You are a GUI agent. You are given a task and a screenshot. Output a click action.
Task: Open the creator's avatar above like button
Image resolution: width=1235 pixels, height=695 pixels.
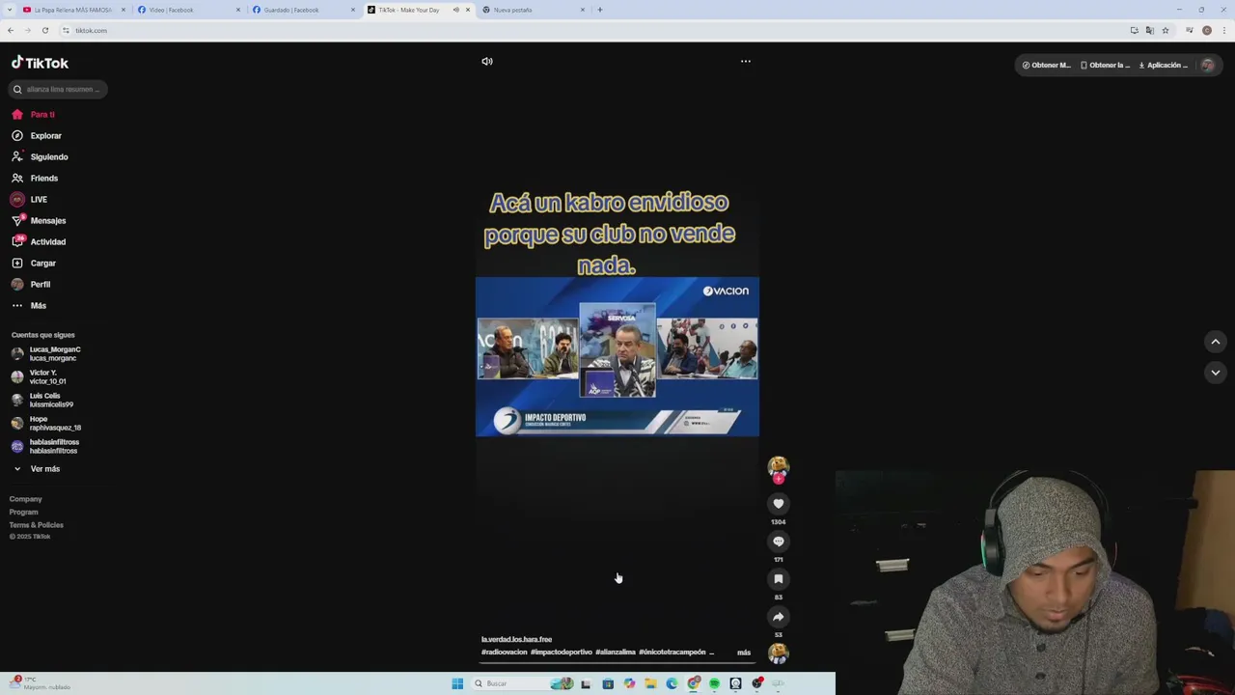(779, 467)
